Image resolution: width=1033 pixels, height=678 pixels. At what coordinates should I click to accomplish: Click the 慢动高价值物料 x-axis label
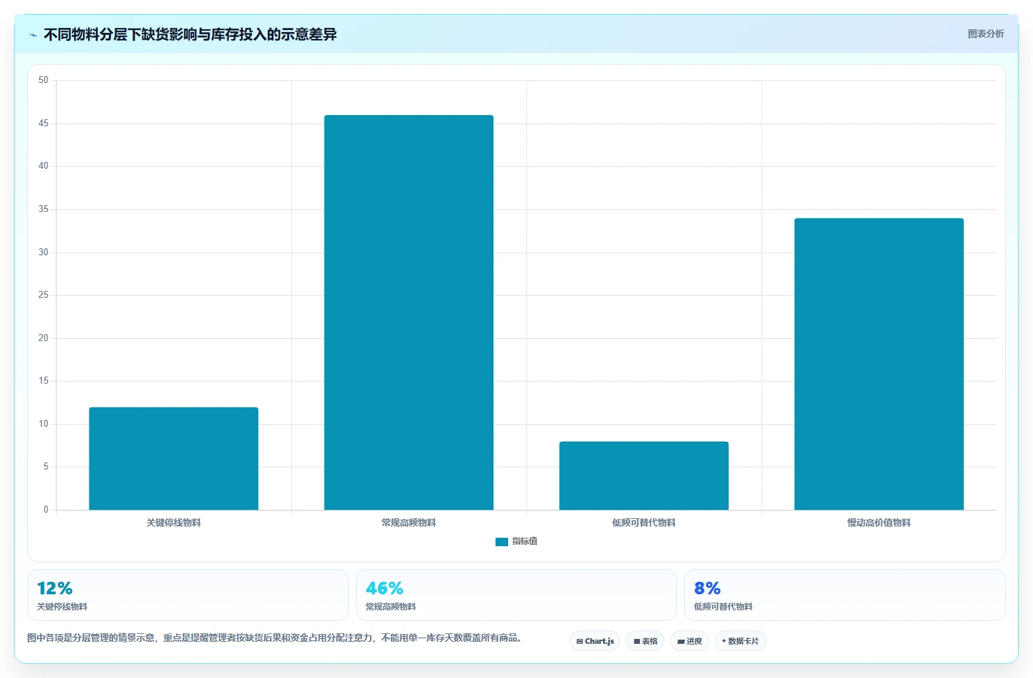point(879,522)
